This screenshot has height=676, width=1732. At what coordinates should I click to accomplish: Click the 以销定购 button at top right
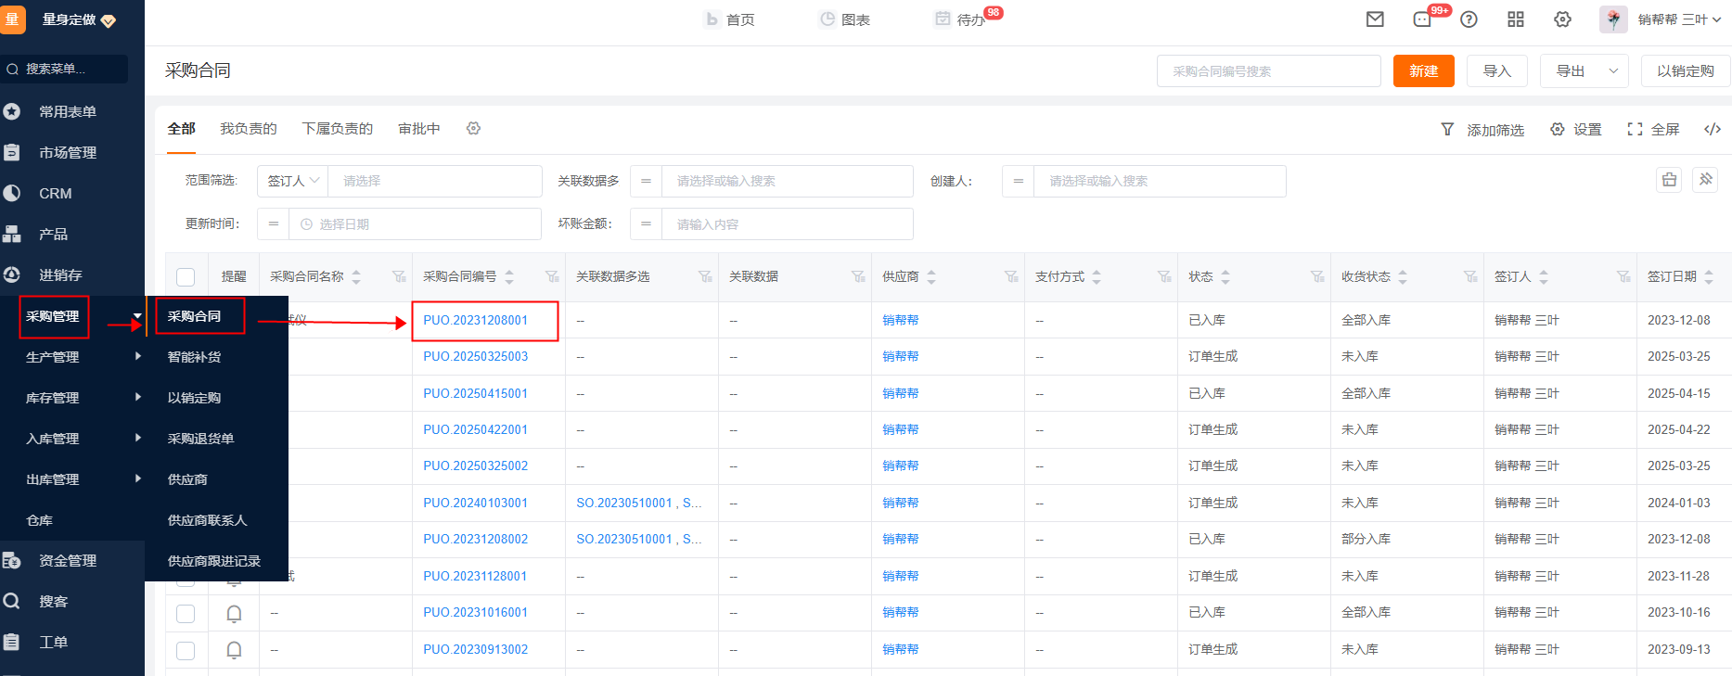[x=1686, y=71]
